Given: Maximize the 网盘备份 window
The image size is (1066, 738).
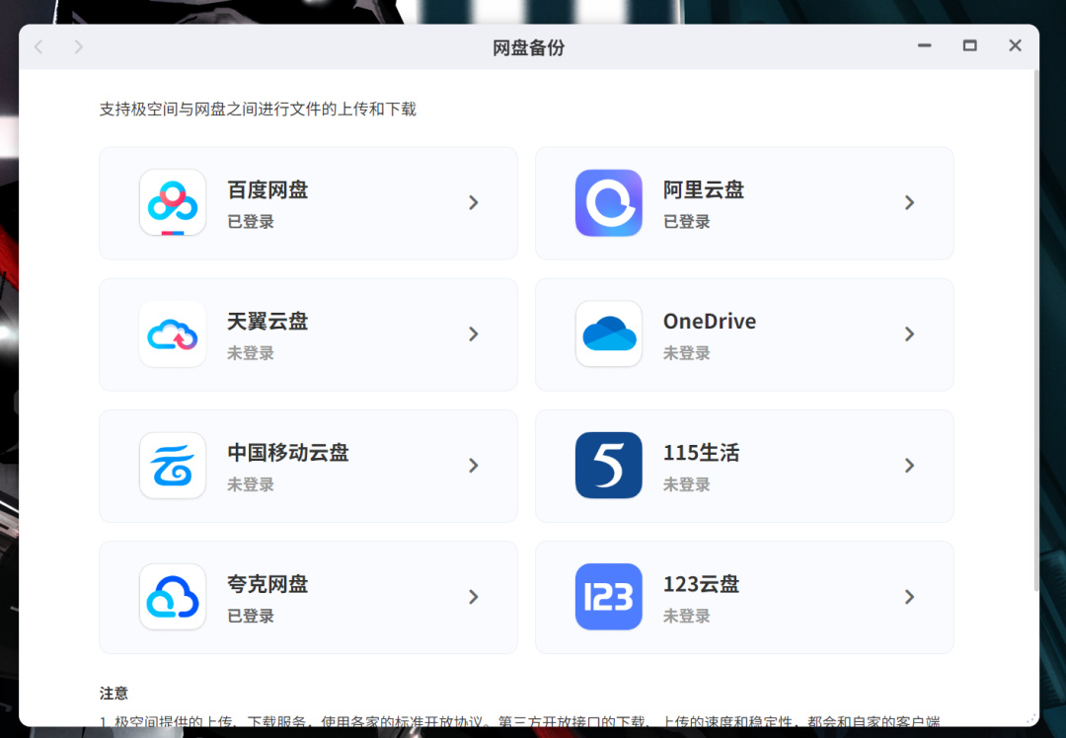Looking at the screenshot, I should 970,45.
